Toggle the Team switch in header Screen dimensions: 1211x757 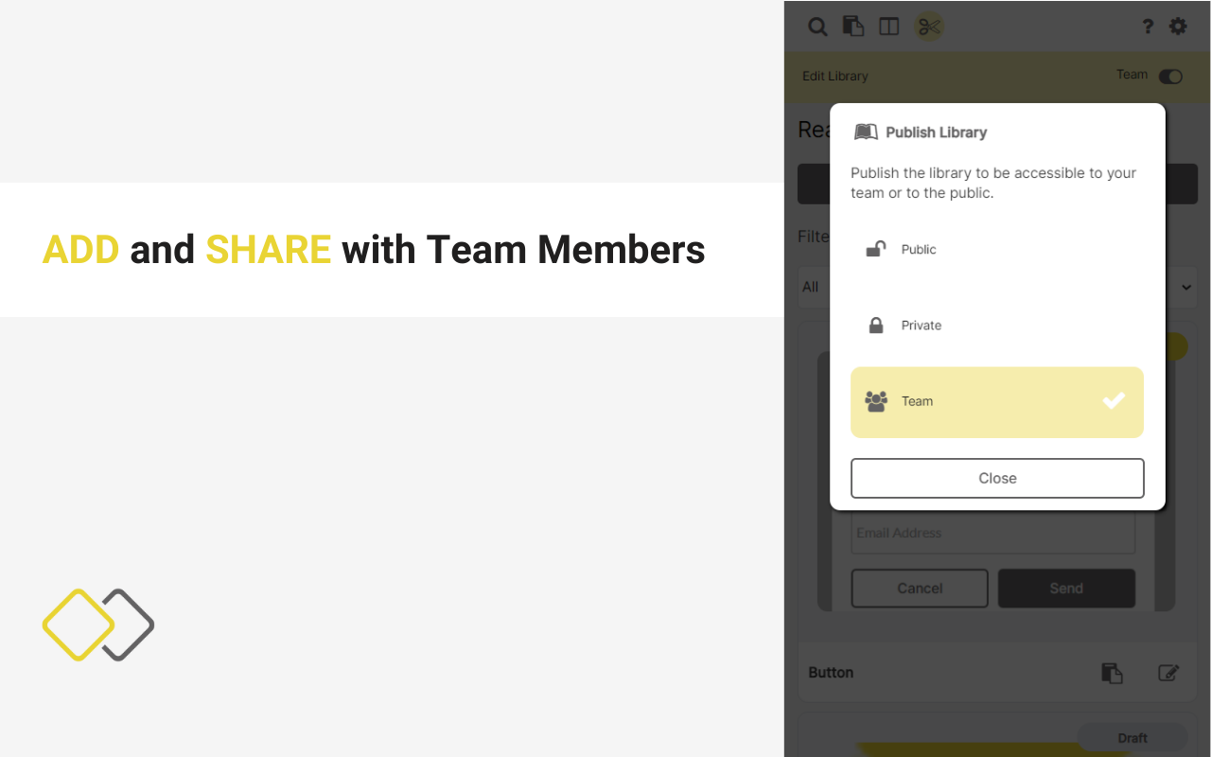(x=1170, y=77)
